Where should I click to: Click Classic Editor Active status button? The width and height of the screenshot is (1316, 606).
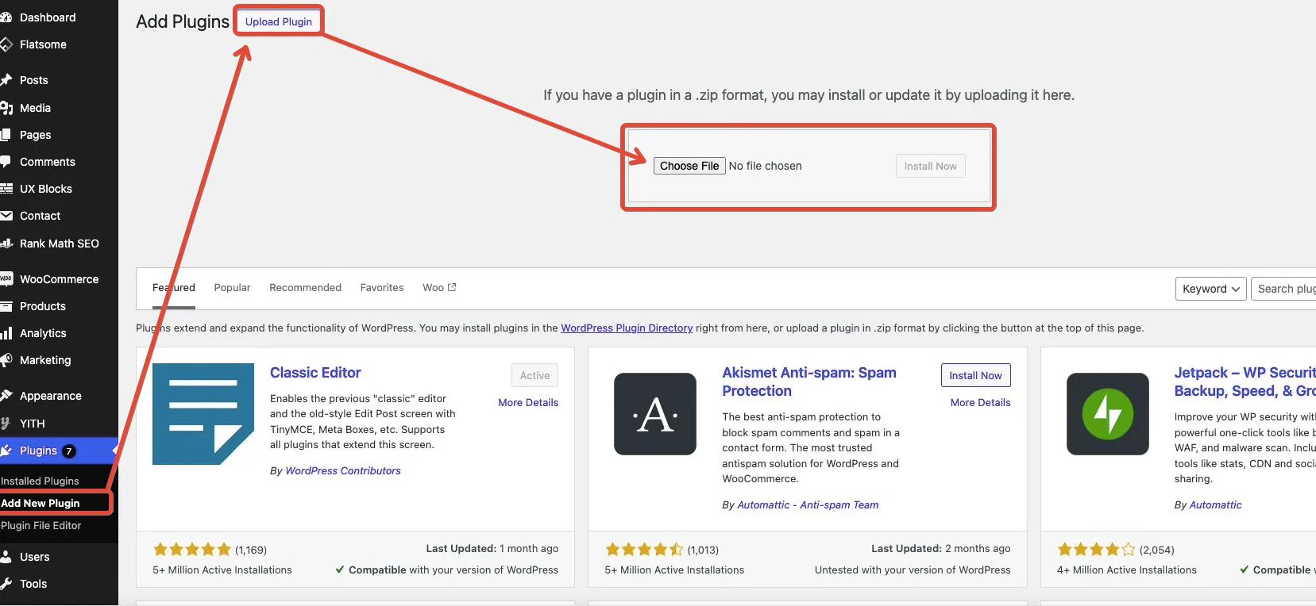pyautogui.click(x=535, y=375)
